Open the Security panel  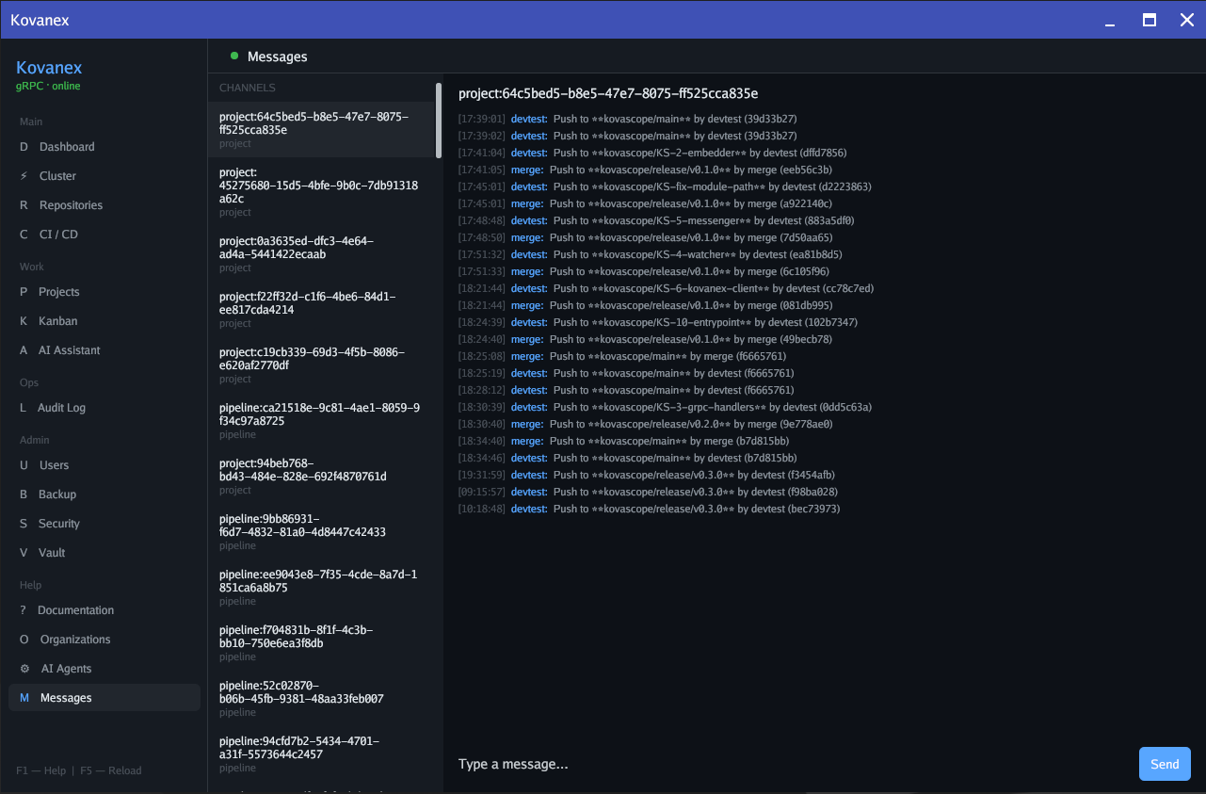point(59,524)
